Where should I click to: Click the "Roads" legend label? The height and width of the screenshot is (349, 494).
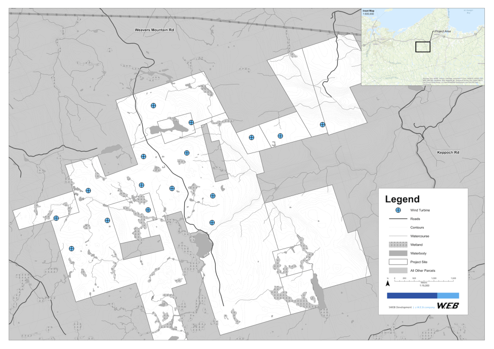pos(415,219)
